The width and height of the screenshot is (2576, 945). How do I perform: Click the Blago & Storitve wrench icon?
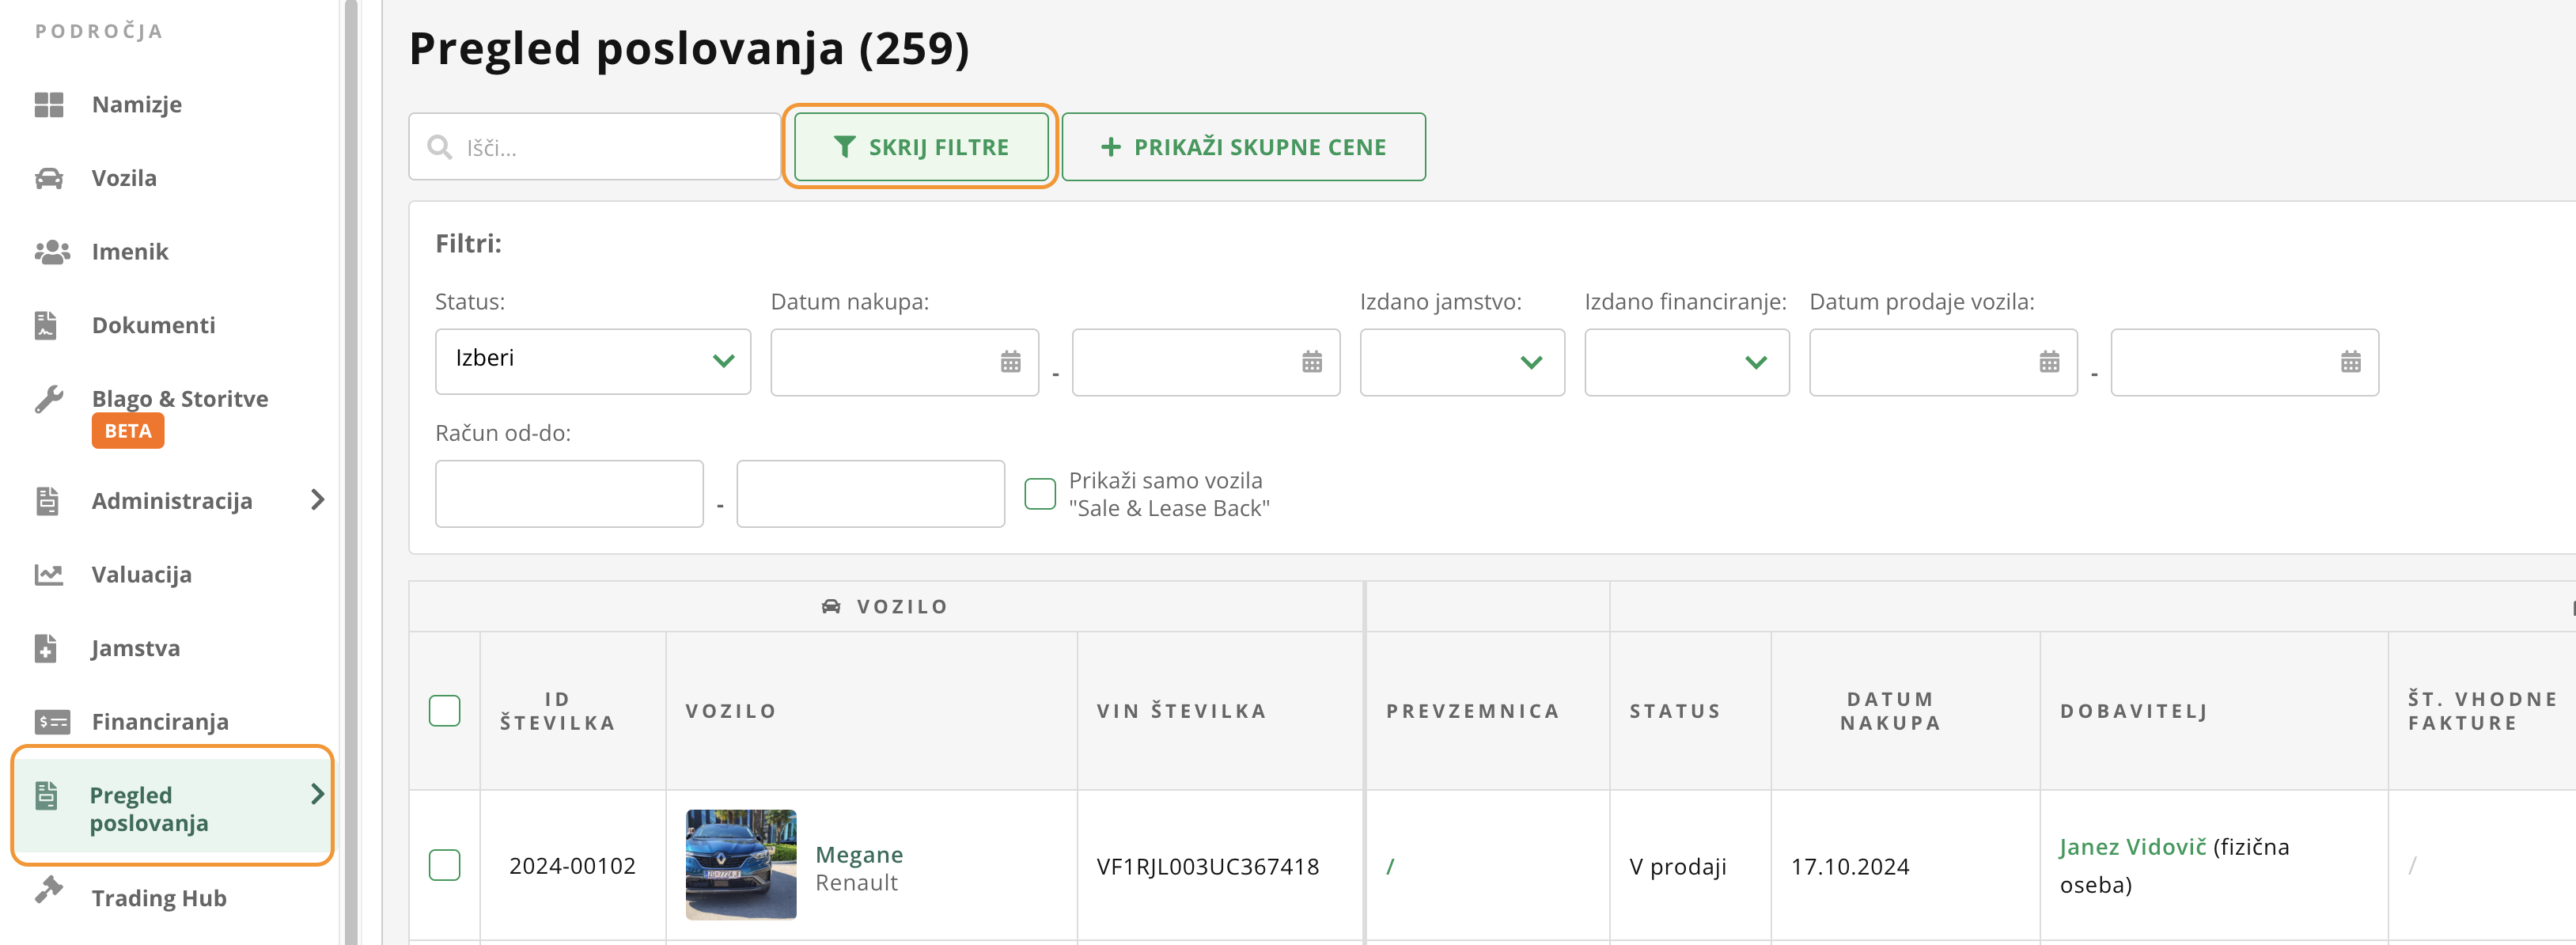(48, 399)
